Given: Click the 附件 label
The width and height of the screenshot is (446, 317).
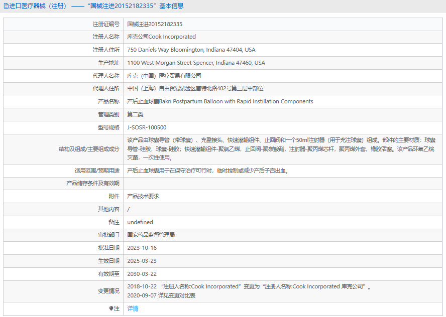Looking at the screenshot, I should point(114,196).
